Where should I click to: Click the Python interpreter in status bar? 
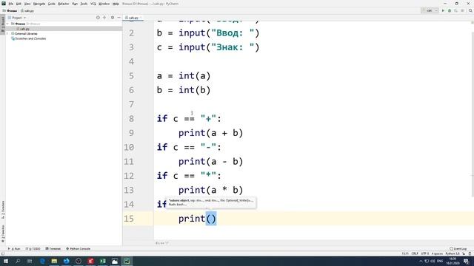[x=453, y=253]
